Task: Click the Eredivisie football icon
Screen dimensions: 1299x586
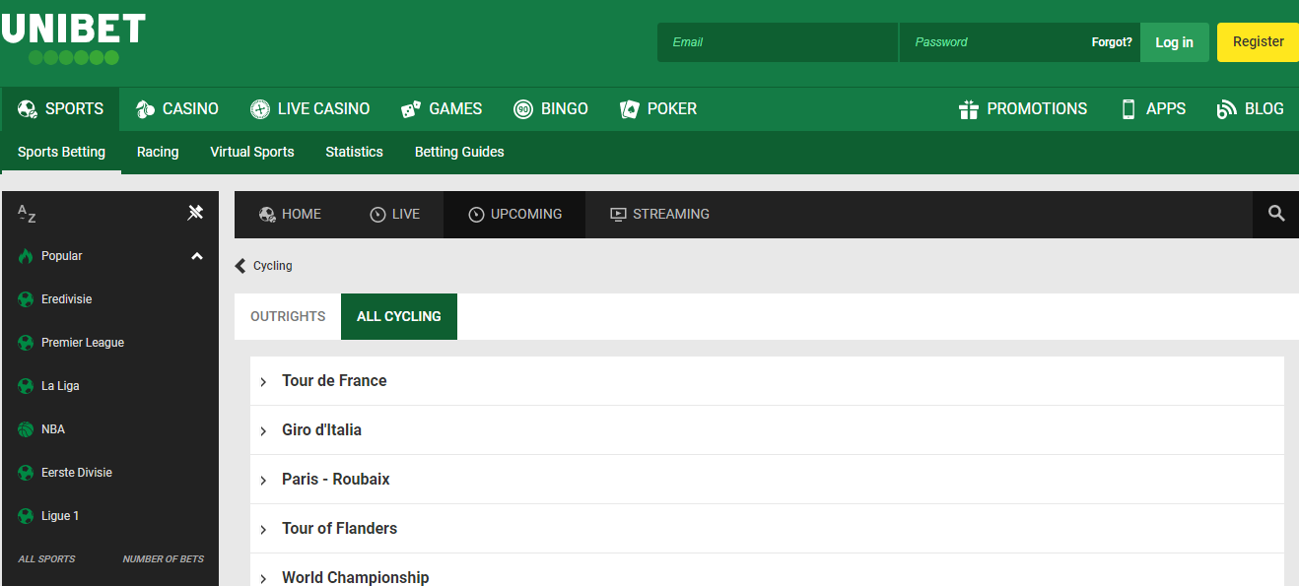Action: pos(26,299)
